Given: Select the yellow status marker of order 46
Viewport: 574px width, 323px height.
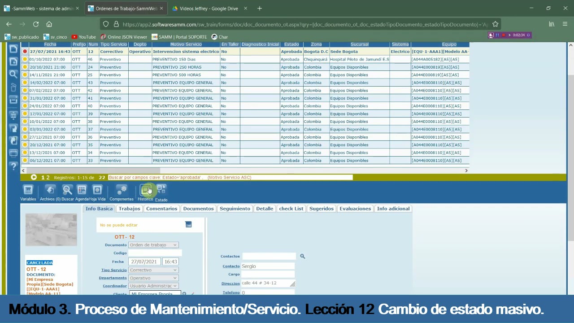Looking at the screenshot, I should [x=25, y=59].
